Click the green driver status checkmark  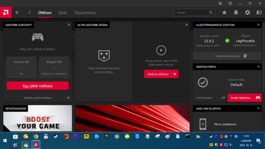click(x=227, y=41)
